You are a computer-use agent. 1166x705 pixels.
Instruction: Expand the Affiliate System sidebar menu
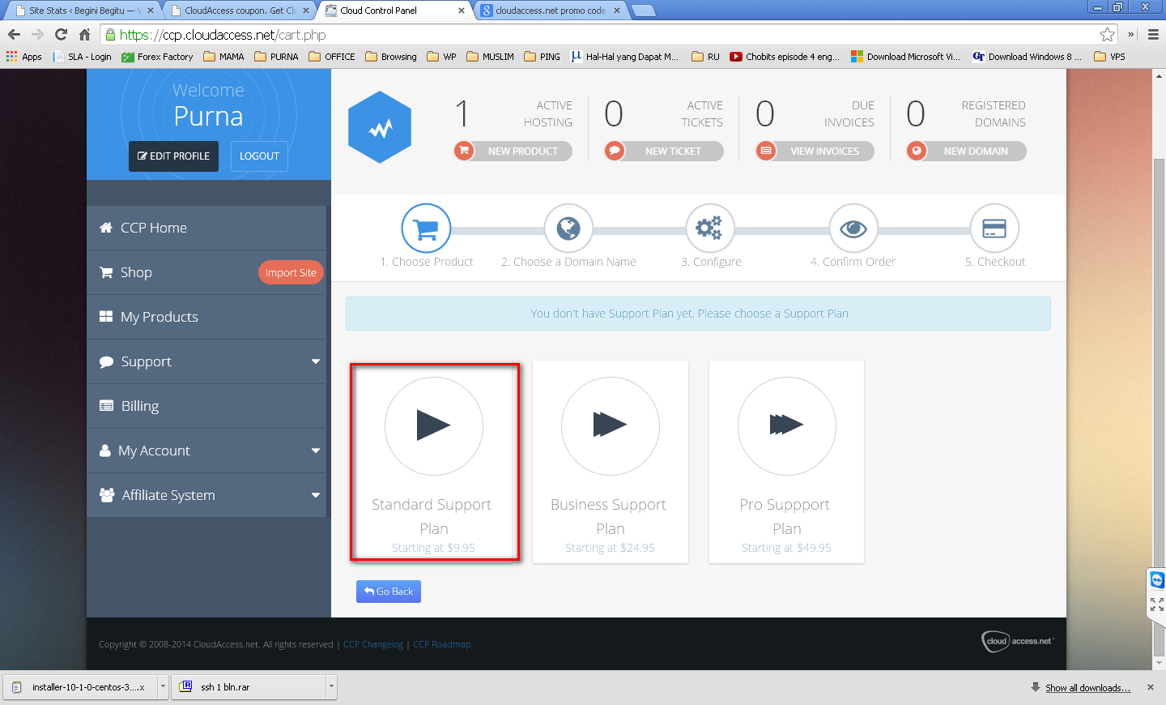[x=316, y=495]
